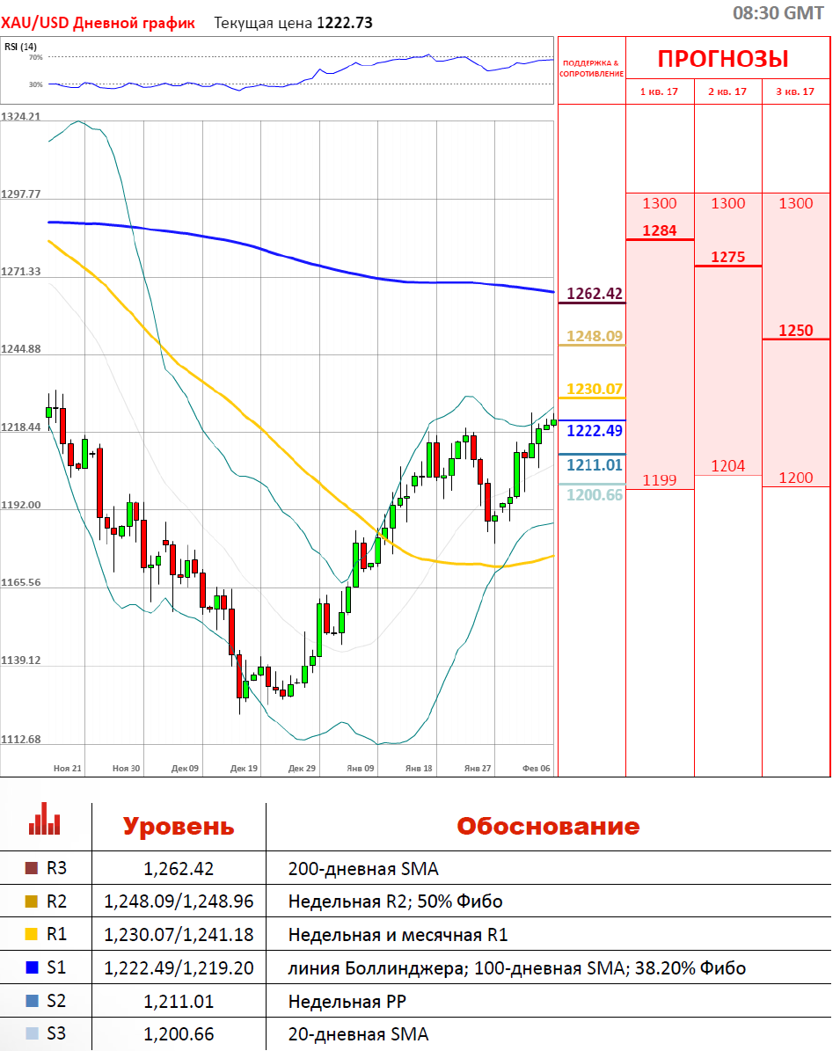Click the S1 blue color swatch
The height and width of the screenshot is (1051, 840).
33,968
